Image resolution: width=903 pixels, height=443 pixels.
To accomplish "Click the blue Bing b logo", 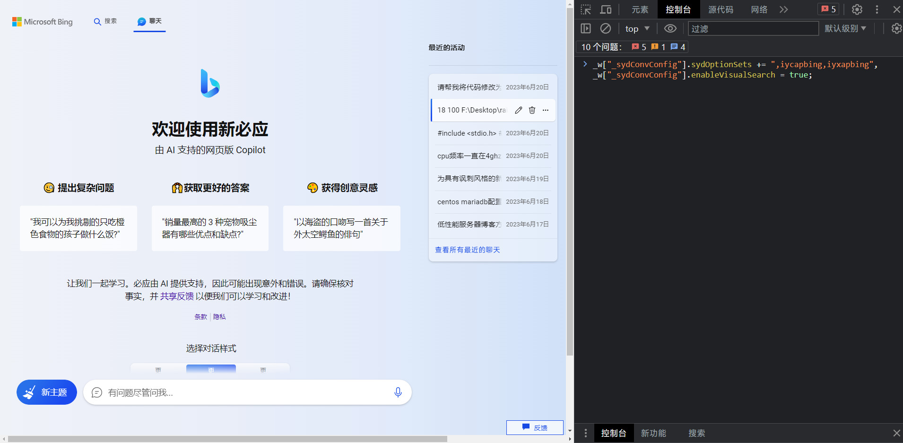I will (210, 83).
